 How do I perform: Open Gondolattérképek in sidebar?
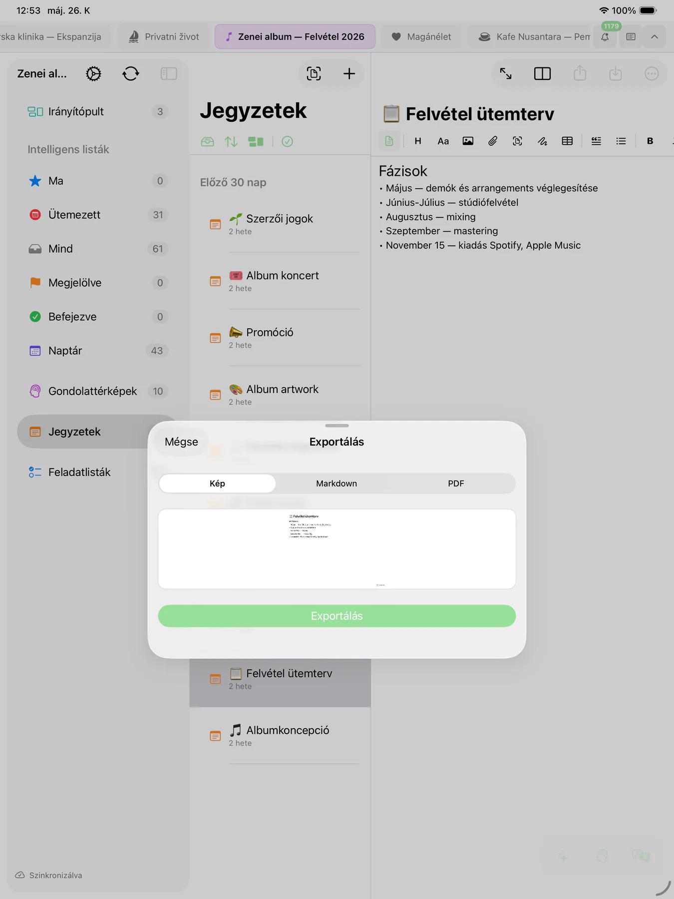[x=97, y=391]
